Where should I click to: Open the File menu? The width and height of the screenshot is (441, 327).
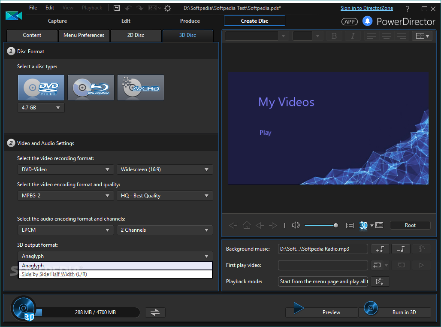coord(33,8)
